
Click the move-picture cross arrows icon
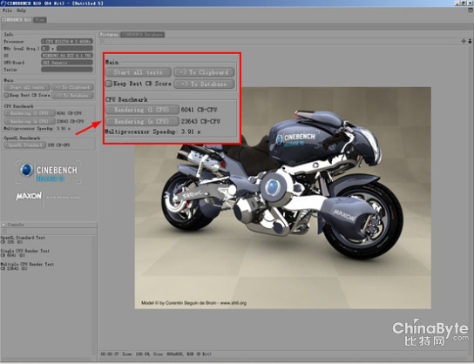[x=464, y=41]
